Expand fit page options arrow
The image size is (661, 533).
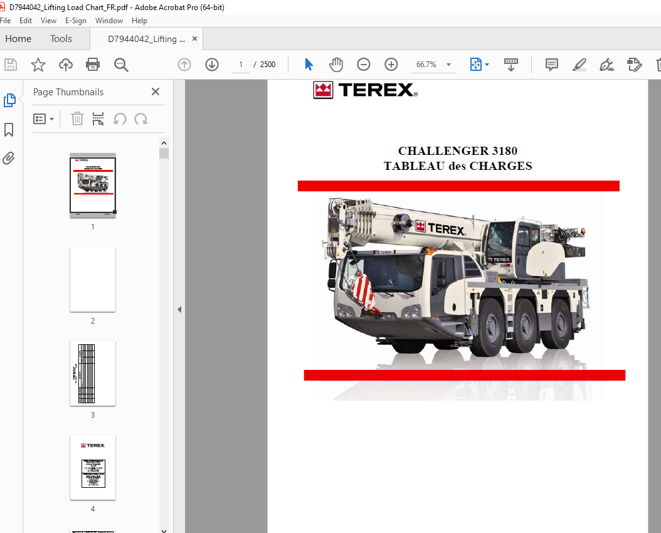tap(487, 65)
